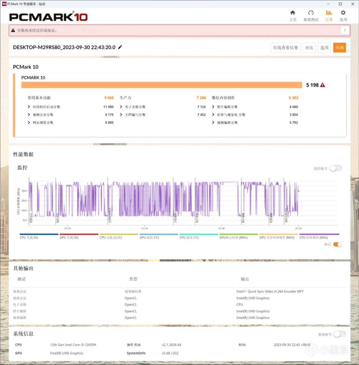Click the orange PCMARK 10 score bar
The width and height of the screenshot is (359, 365).
(x=162, y=85)
